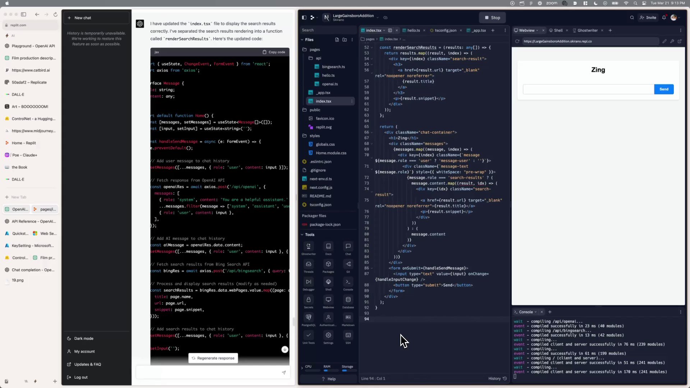Toggle Dark mode in ChatGPT sidebar
Screen dimensions: 690x388
coord(83,338)
